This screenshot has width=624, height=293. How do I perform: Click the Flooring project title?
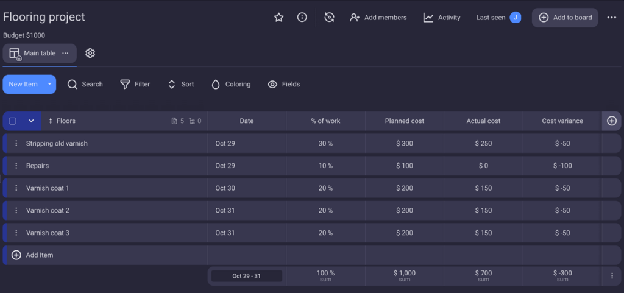pos(44,17)
